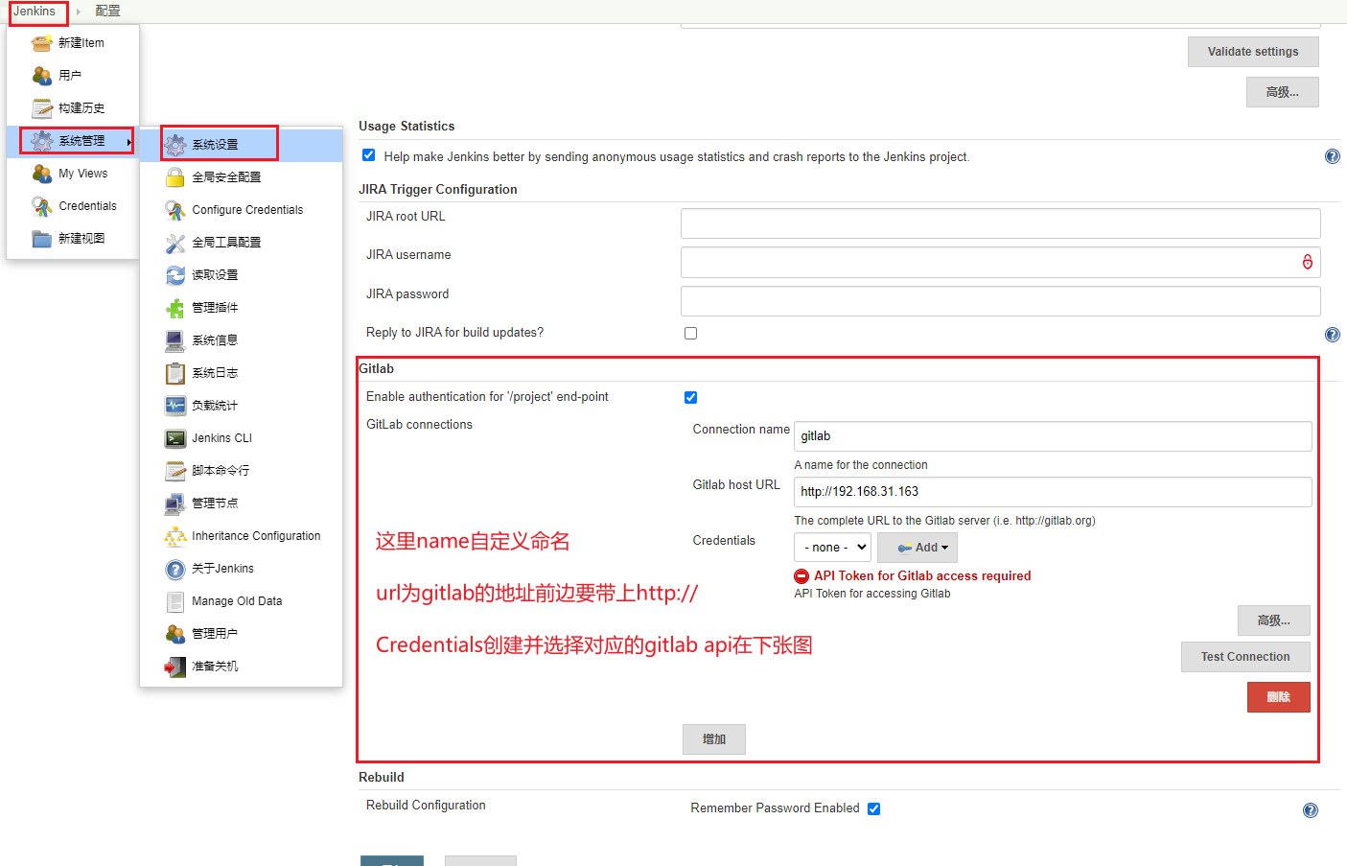Image resolution: width=1347 pixels, height=866 pixels.
Task: Click the red 删除 button
Action: [x=1279, y=697]
